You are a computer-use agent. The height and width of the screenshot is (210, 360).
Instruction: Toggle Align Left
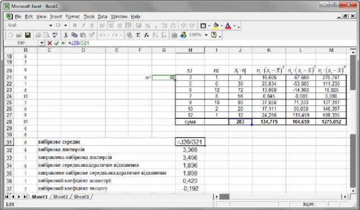click(102, 25)
